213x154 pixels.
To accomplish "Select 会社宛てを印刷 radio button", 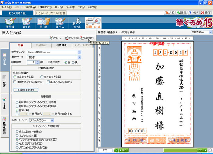I will (42, 77).
